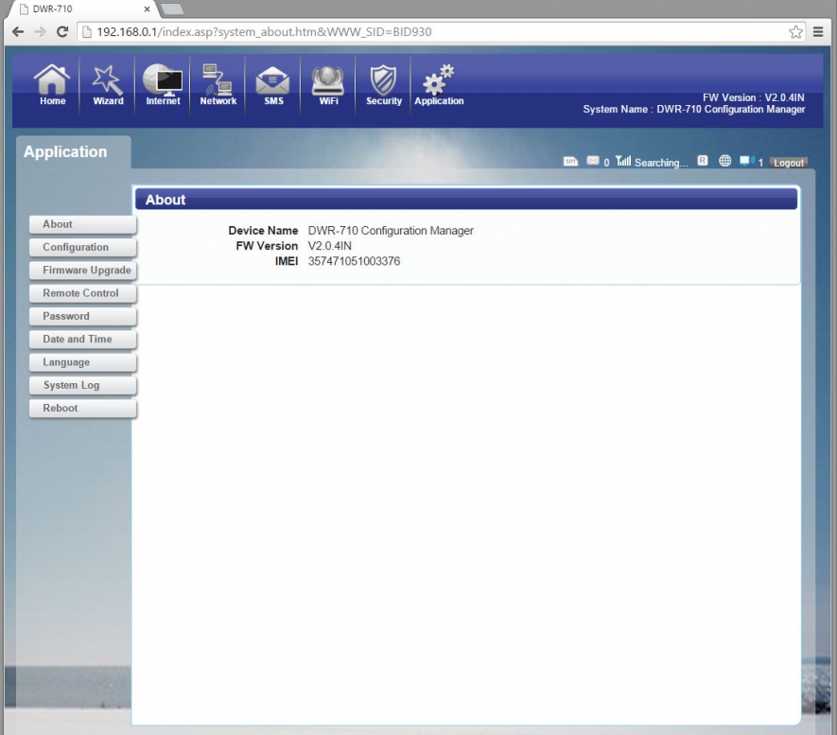Viewport: 837px width, 735px height.
Task: Open a new browser tab
Action: (x=172, y=9)
